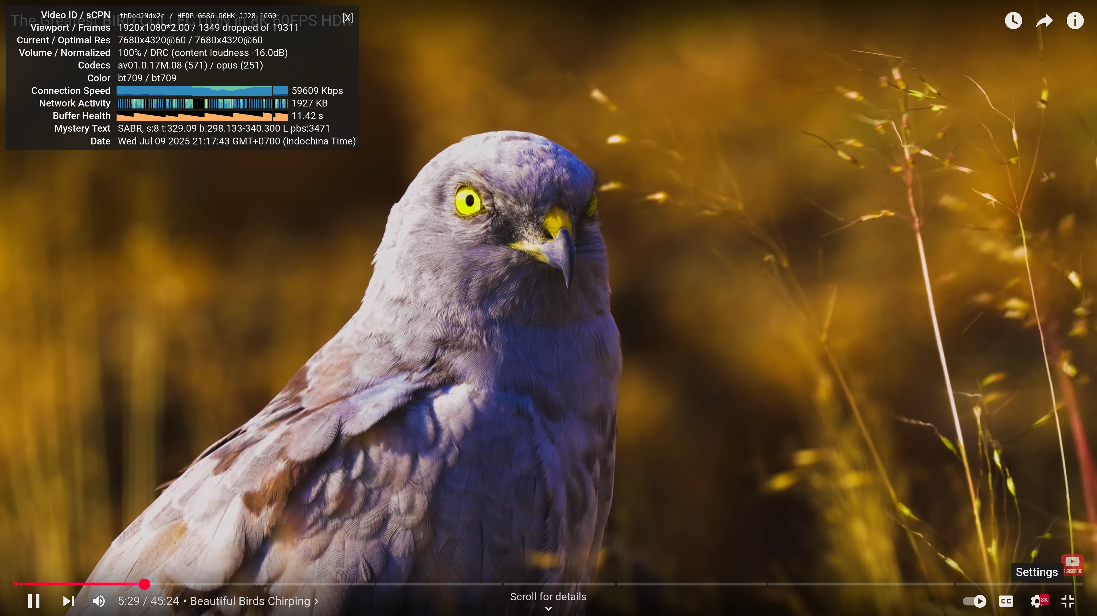The image size is (1097, 616).
Task: Click the Connection Speed graph
Action: pos(202,90)
